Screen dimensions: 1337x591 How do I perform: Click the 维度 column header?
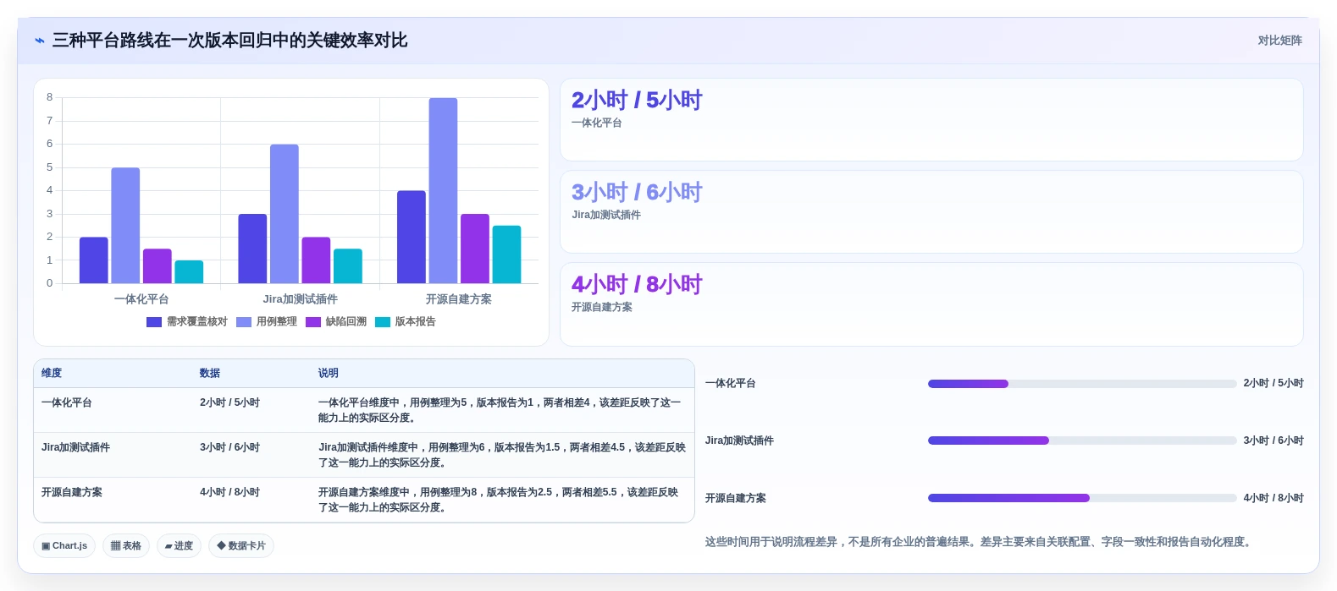(x=52, y=374)
